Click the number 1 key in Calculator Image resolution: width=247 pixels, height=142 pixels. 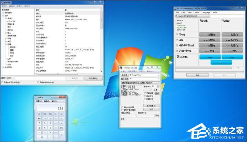(x=39, y=132)
